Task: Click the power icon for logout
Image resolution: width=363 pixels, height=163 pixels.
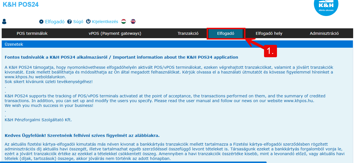Action: click(88, 22)
